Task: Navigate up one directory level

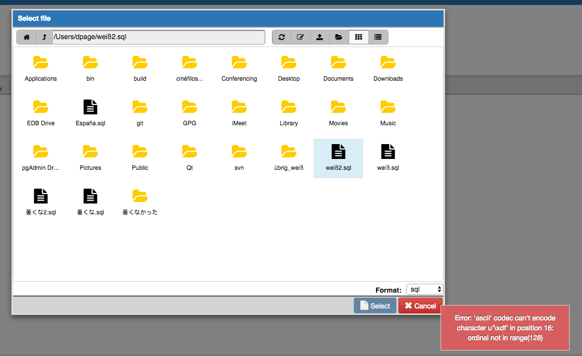Action: [x=44, y=37]
